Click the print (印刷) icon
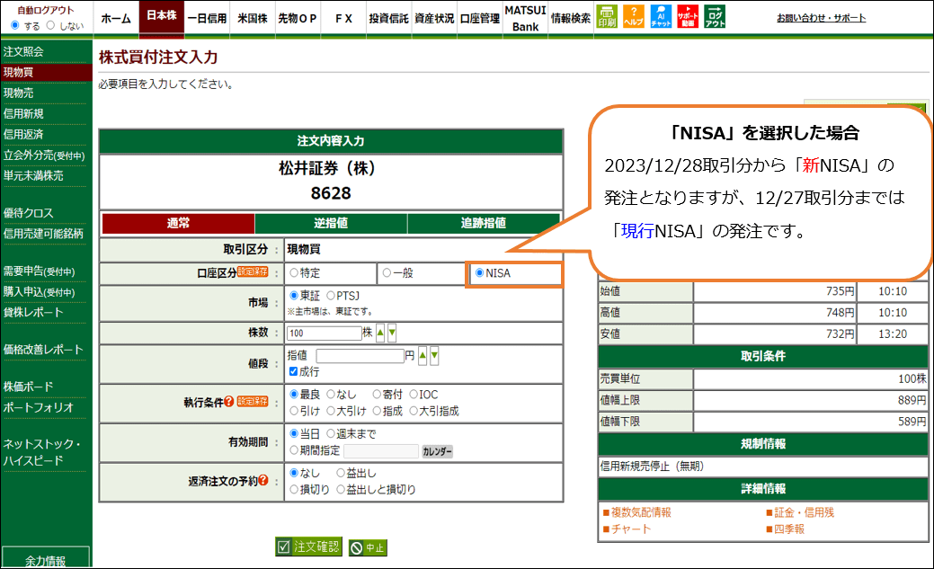Image resolution: width=934 pixels, height=569 pixels. point(607,17)
